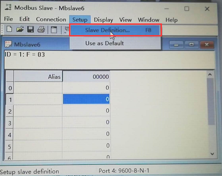Select the highlighted value cell in row 1
The image size is (222, 176).
click(86, 99)
